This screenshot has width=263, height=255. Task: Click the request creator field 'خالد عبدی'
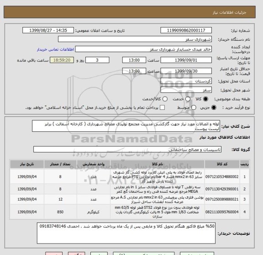(x=143, y=49)
